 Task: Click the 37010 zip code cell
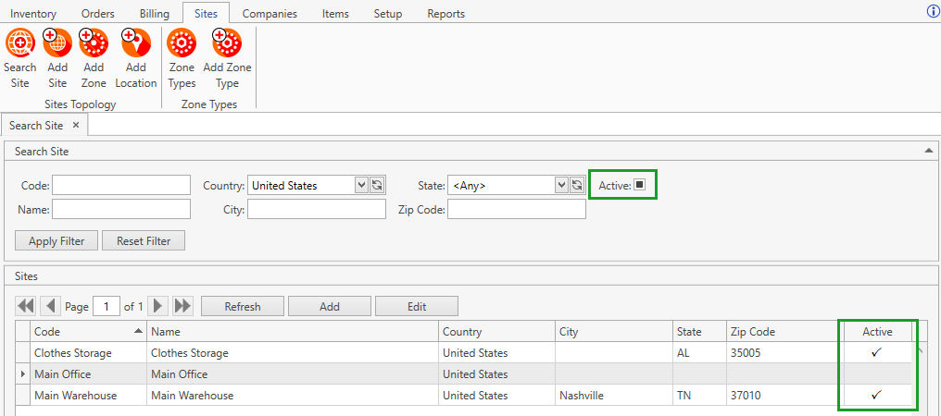coord(783,396)
